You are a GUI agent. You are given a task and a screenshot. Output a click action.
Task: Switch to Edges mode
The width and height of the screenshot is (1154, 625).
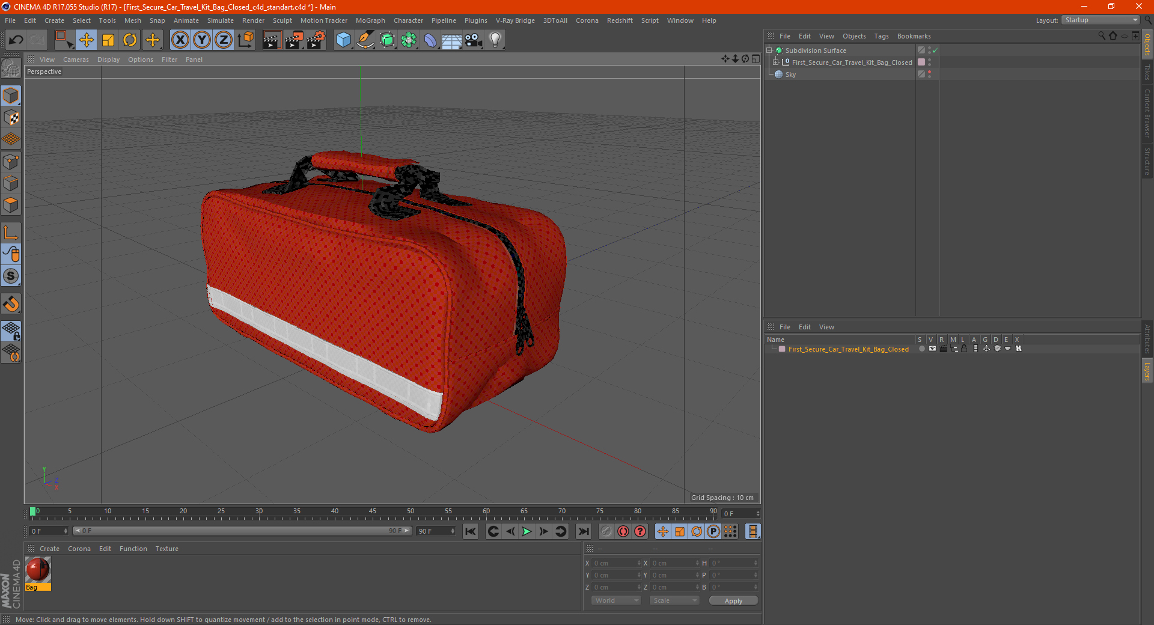(11, 183)
